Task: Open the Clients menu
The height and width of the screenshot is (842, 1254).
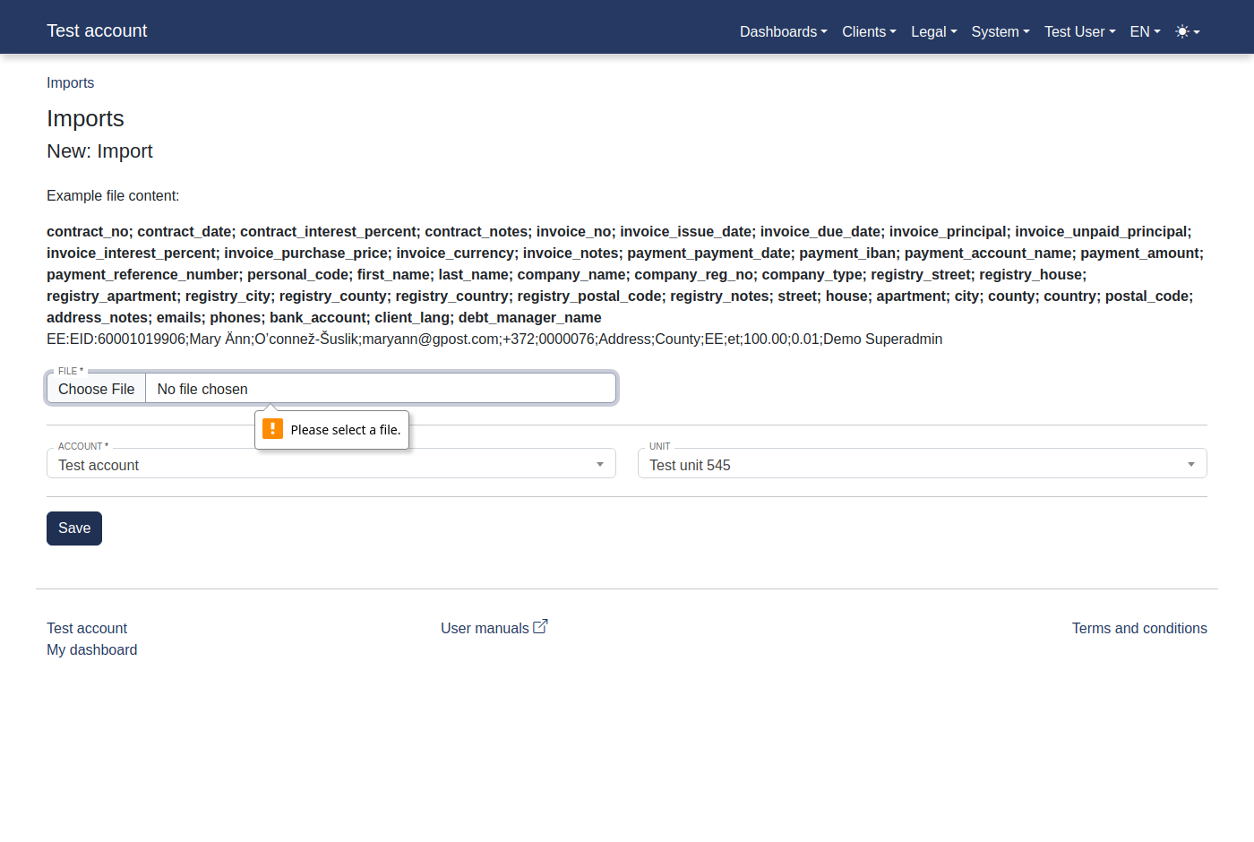Action: [867, 31]
